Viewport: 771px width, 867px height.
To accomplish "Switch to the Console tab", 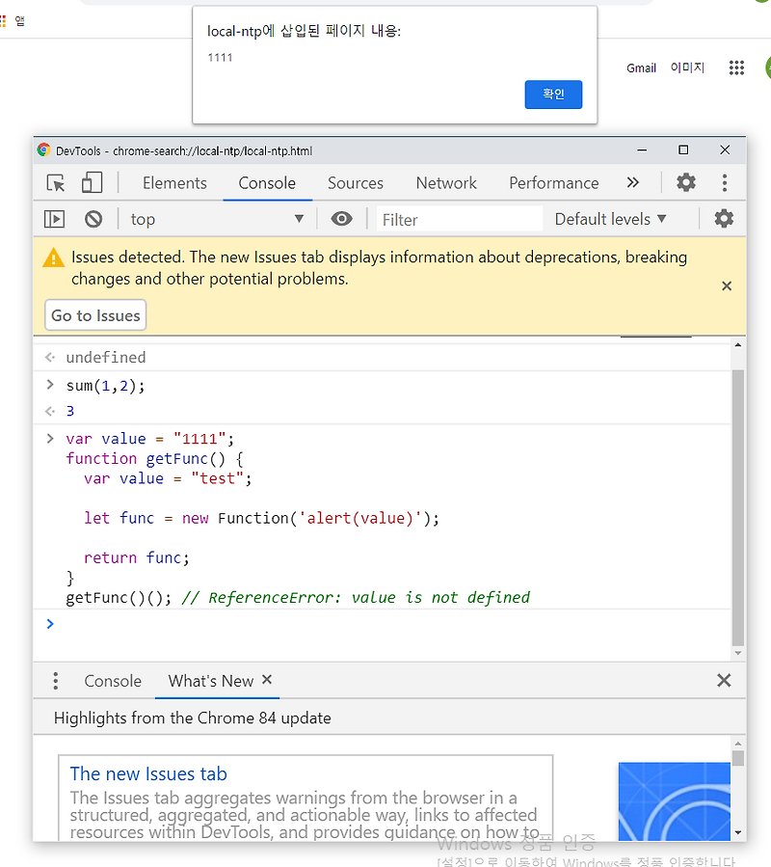I will [267, 183].
